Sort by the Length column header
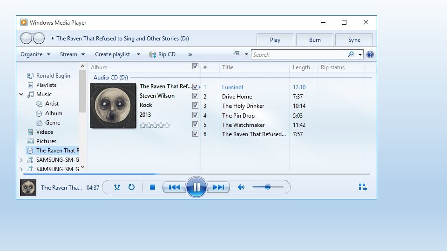The height and width of the screenshot is (251, 447). pos(304,67)
